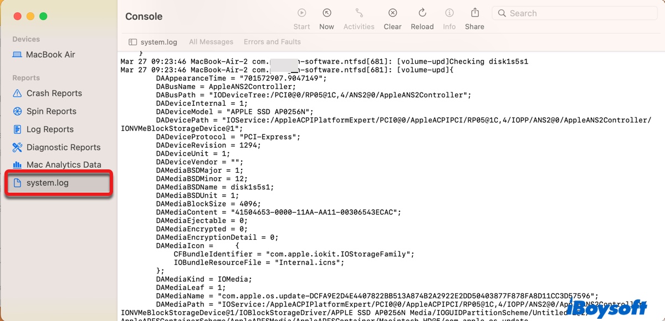Viewport: 665px width, 321px height.
Task: Click the DAMediaLeaf = 1 line
Action: [x=191, y=287]
